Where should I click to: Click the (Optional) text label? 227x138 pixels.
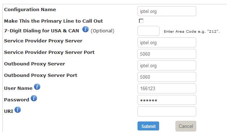coord(102,31)
